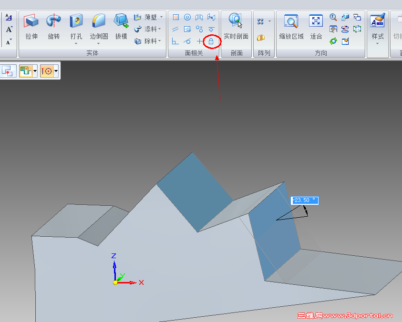Click the select-set icon in floating toolbar
This screenshot has width=402, height=322.
tap(8, 71)
